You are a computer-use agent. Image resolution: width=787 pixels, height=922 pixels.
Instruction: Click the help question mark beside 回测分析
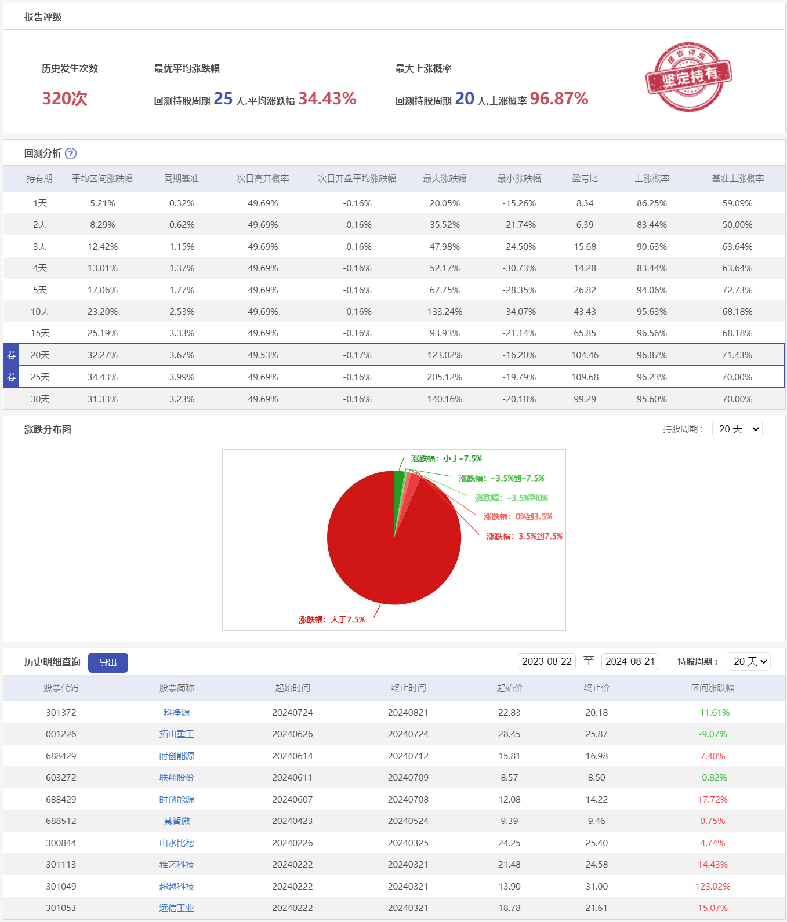click(71, 154)
